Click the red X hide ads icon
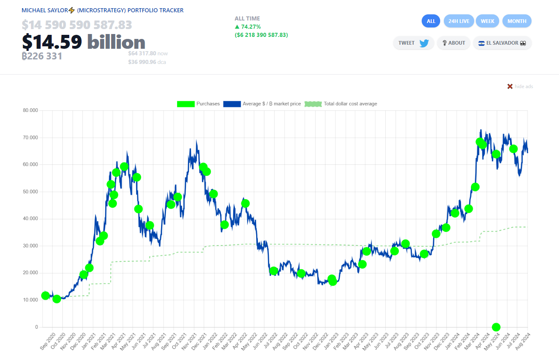The image size is (559, 359). pyautogui.click(x=510, y=86)
